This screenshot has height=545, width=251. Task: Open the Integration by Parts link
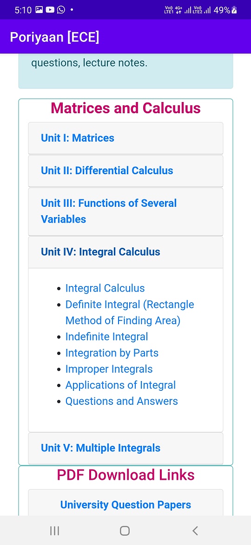point(112,353)
